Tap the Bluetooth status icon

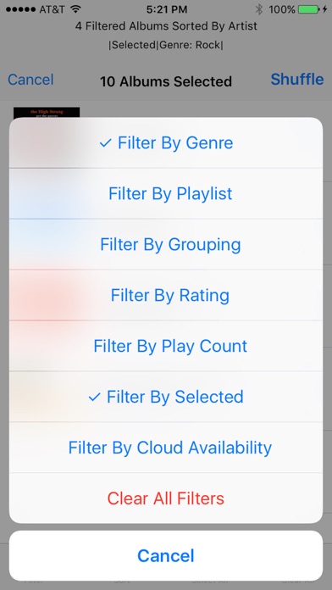tap(258, 9)
